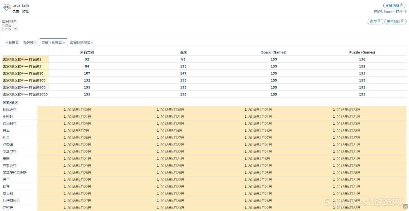Click 圣基茨和尼维斯's 2018年4月25日 date cell
This screenshot has height=211, width=409.
click(260, 173)
